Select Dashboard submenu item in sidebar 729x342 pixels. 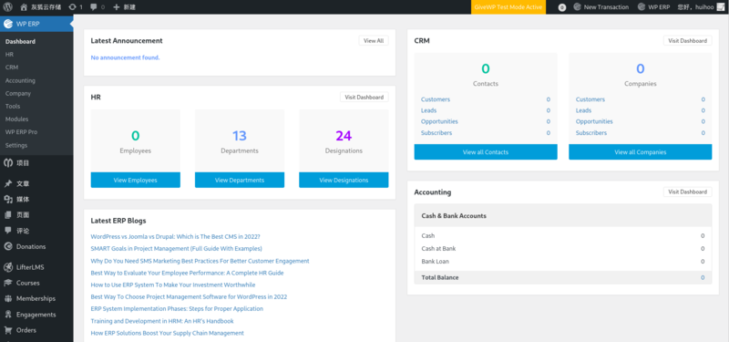(20, 41)
